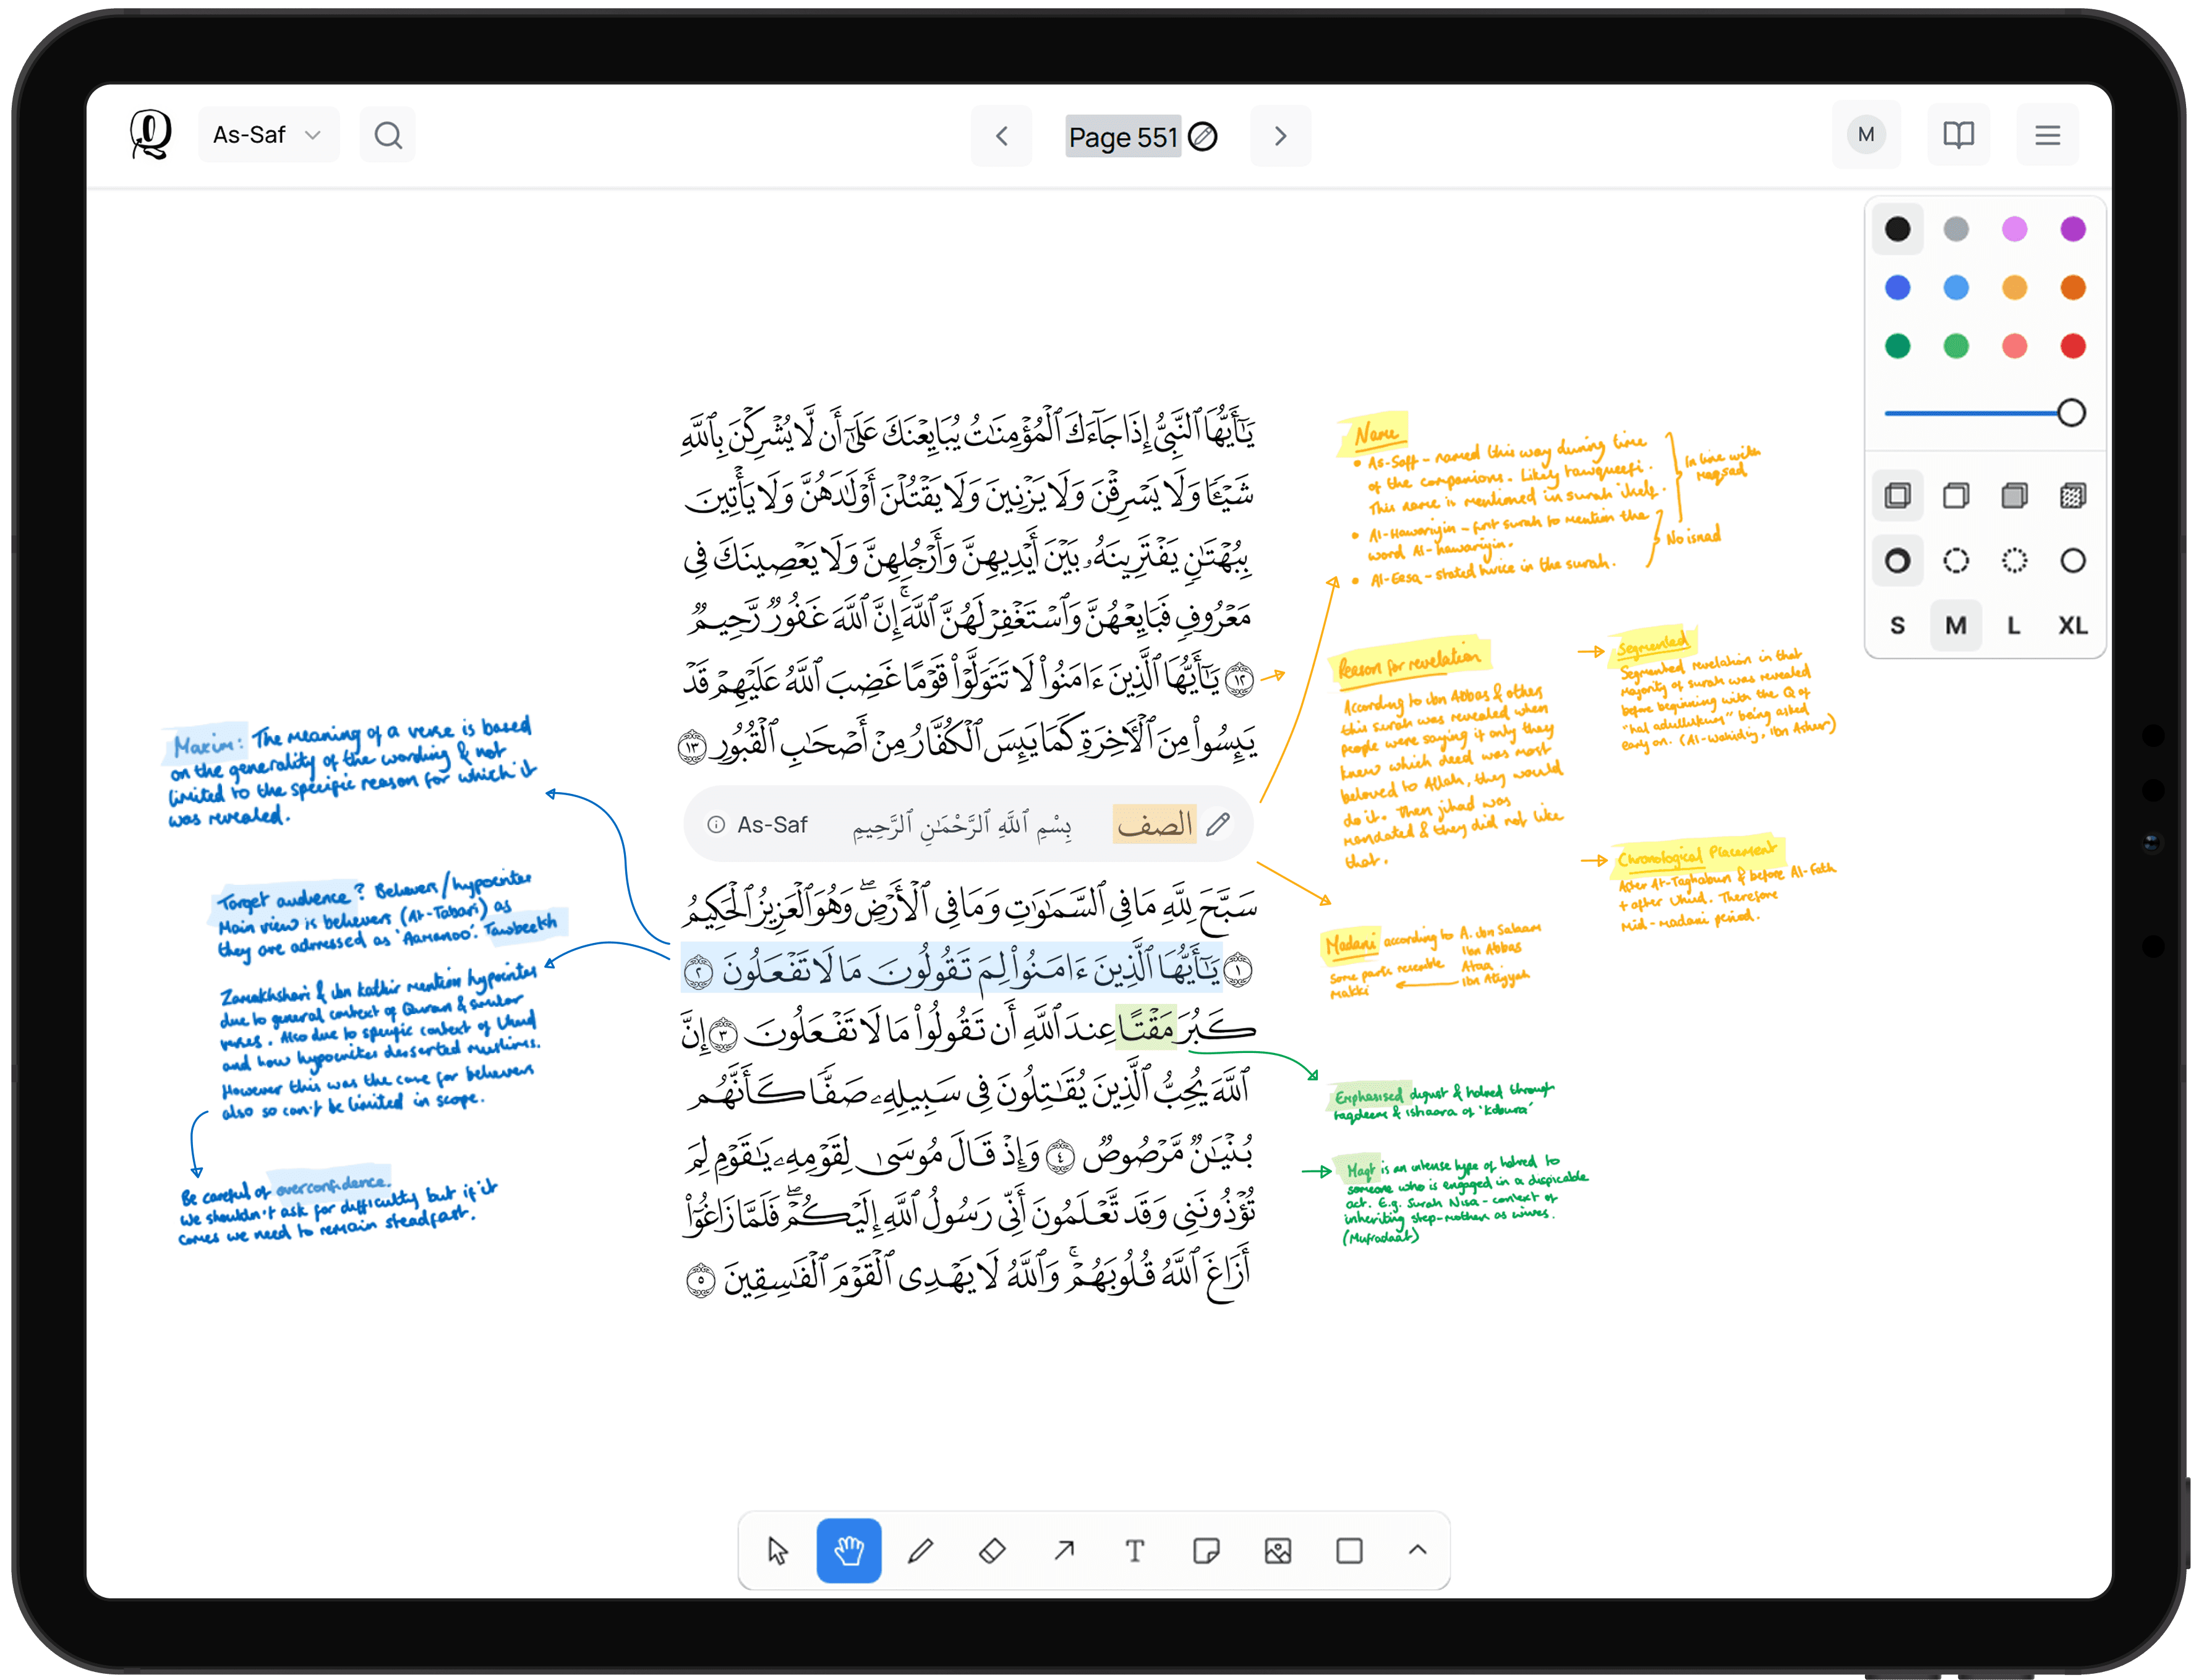
Task: Open the As-Saf surah dropdown
Action: tap(268, 135)
